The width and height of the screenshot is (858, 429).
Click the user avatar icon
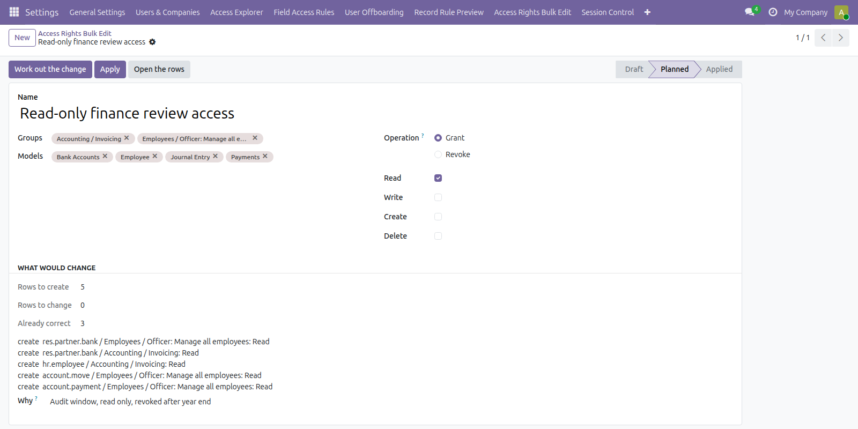coord(841,12)
